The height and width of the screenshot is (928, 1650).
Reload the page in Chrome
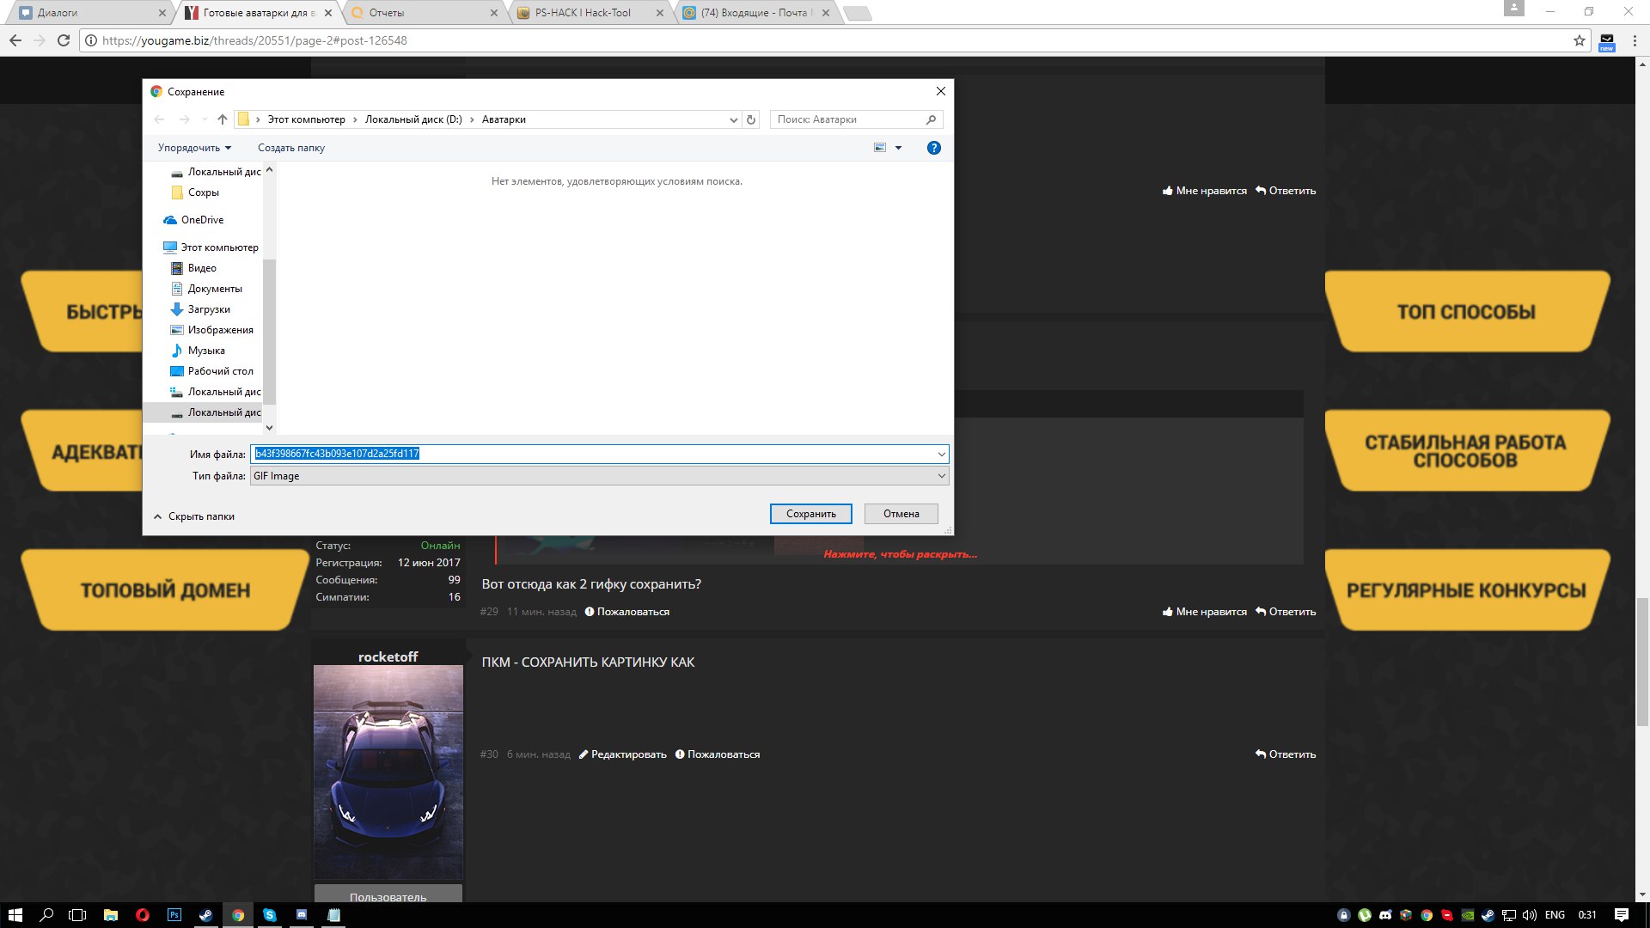pyautogui.click(x=63, y=40)
